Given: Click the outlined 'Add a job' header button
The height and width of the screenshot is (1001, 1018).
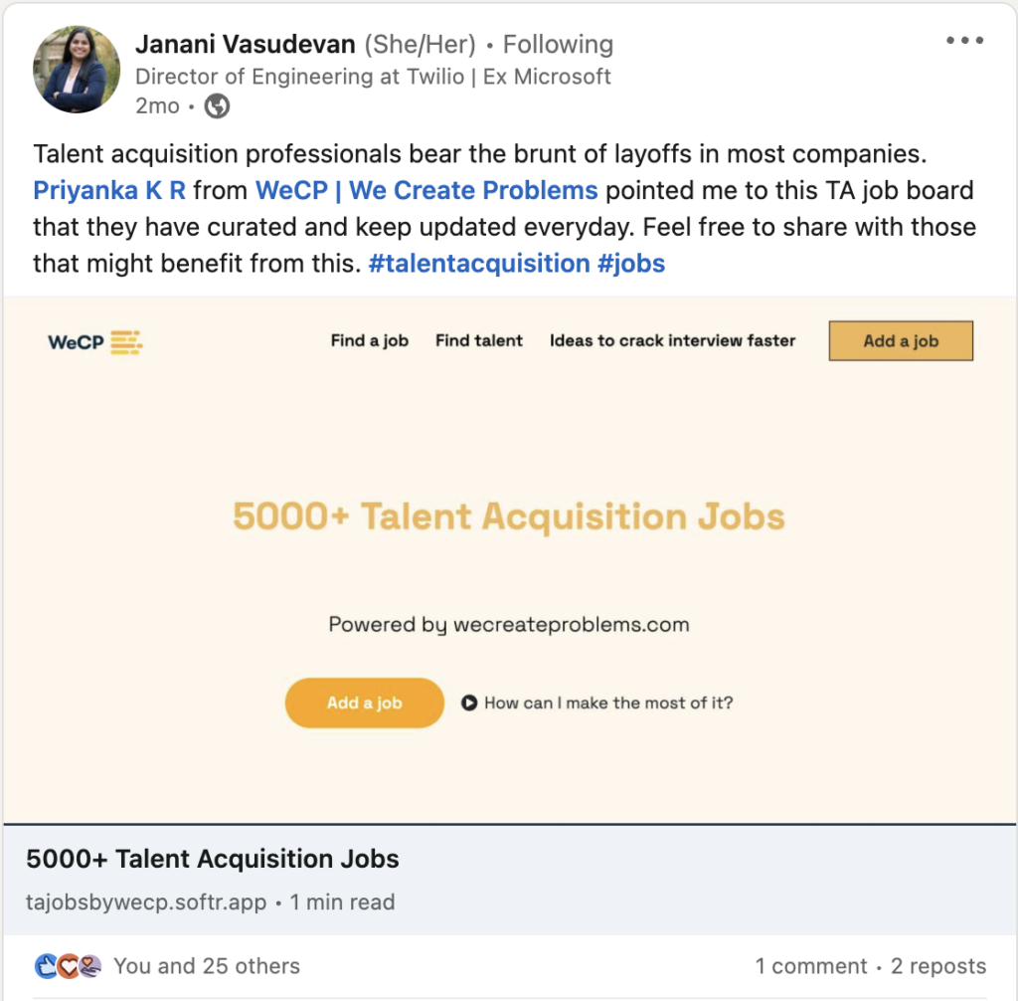Looking at the screenshot, I should [901, 340].
